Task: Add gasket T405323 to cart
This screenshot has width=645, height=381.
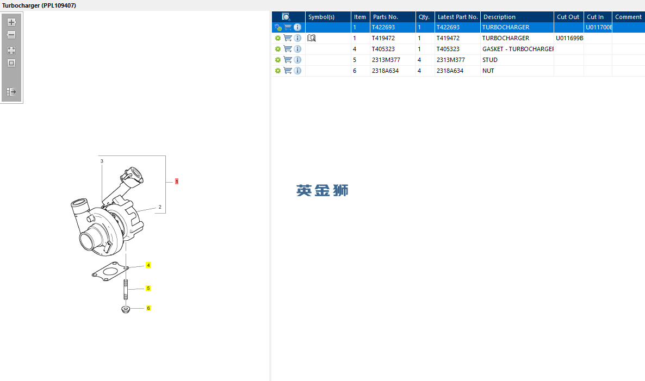Action: pos(288,48)
